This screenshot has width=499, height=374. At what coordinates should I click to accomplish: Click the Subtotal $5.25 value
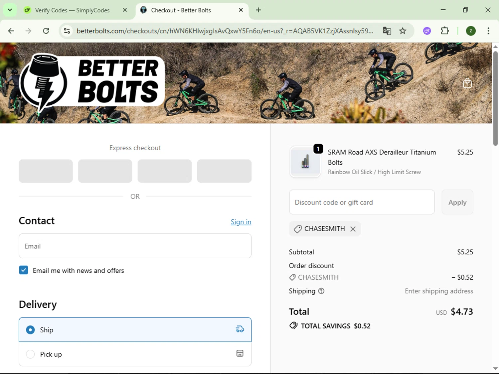(465, 252)
